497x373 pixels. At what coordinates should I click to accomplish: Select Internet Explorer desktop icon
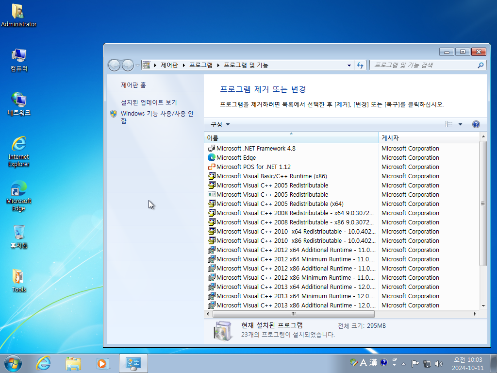tap(19, 152)
